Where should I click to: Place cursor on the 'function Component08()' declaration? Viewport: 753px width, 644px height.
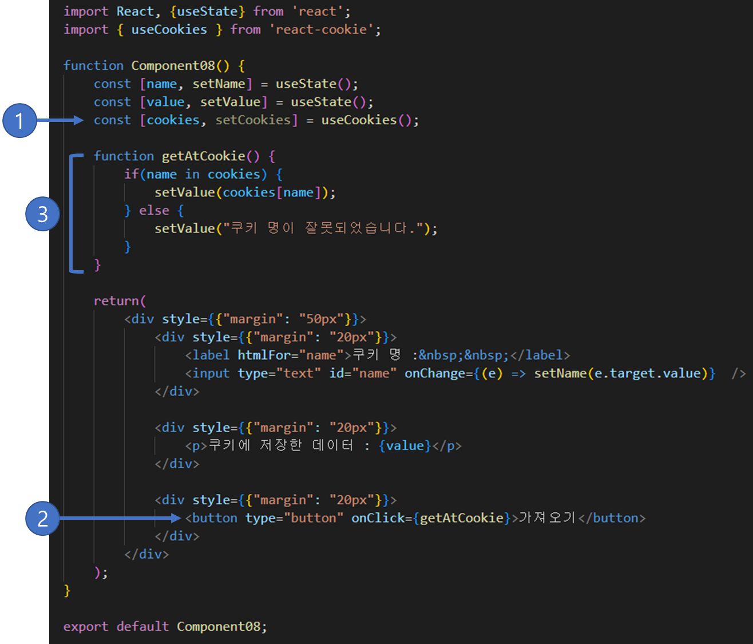[154, 66]
